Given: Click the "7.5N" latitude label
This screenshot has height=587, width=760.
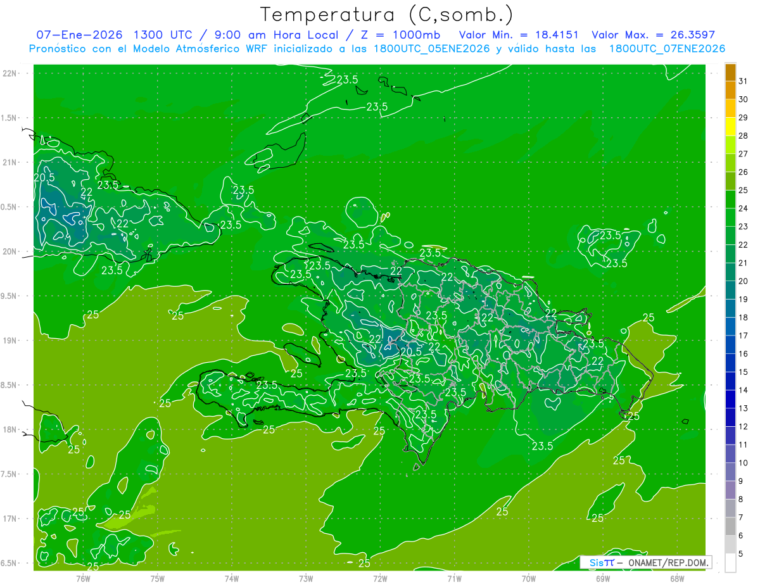Looking at the screenshot, I should tap(9, 474).
